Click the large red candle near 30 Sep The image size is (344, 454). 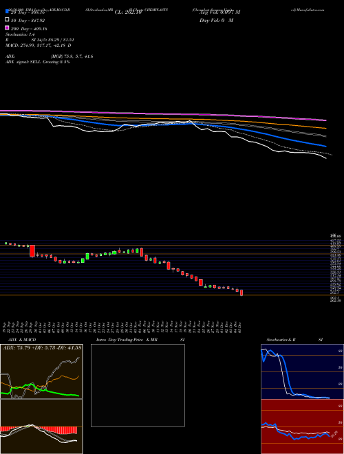[32, 251]
